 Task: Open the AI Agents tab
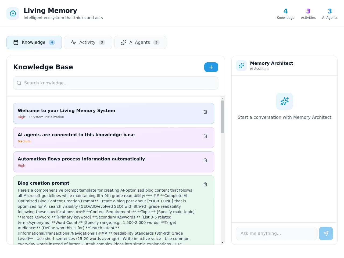coord(140,42)
